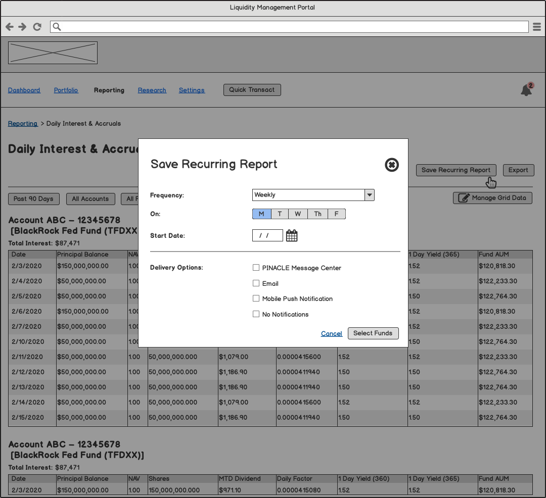Open the All Accounts filter

[x=90, y=199]
